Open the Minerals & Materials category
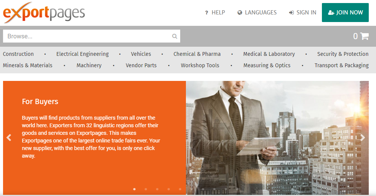The height and width of the screenshot is (196, 376). coord(27,65)
